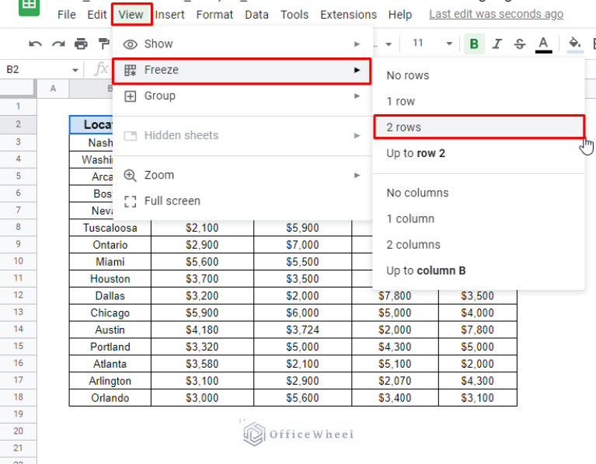Click 'Last edit was seconds ago' link
This screenshot has height=464, width=596.
click(x=496, y=15)
